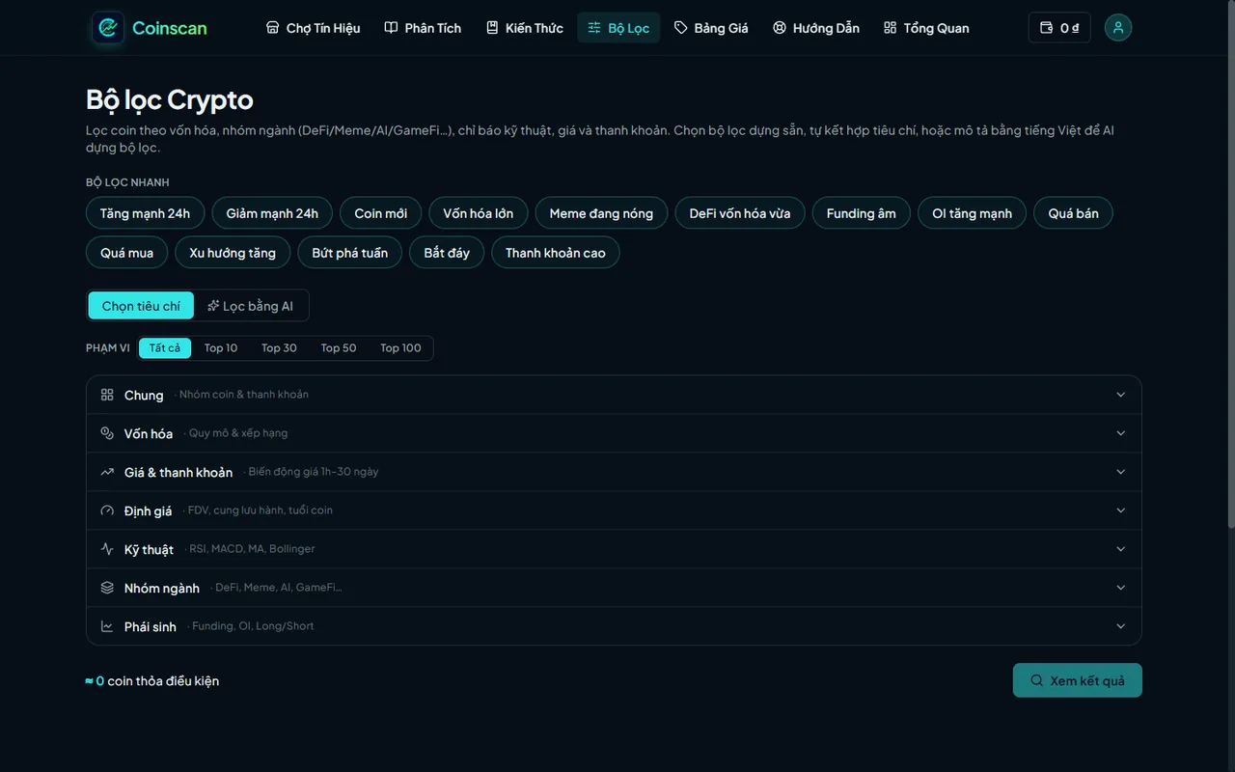
Task: Toggle the Giảm mạnh 24h quick filter
Action: (272, 213)
